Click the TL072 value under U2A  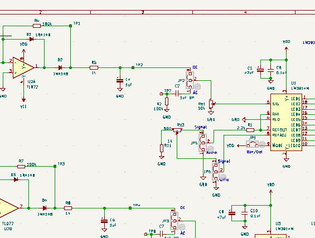[32, 87]
